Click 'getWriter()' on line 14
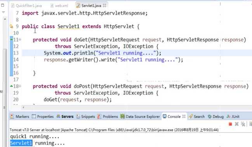This screenshot has height=147, width=252. 83,60
